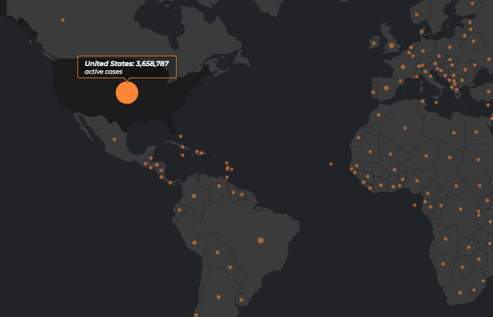The height and width of the screenshot is (317, 493).
Task: Select the Mauritania case marker
Action: click(370, 152)
